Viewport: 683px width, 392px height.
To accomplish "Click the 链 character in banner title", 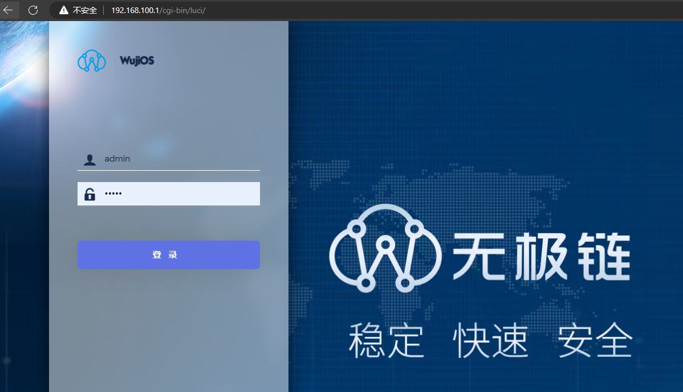I will 600,256.
